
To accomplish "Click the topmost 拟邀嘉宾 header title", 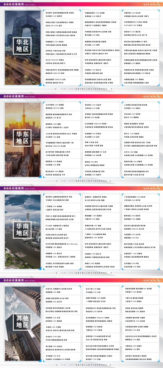I will 18,4.
